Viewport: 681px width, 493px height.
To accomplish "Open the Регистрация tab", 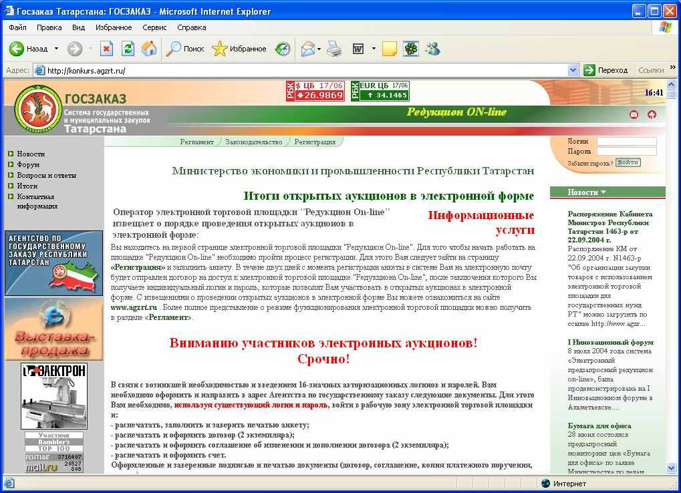I will [315, 142].
